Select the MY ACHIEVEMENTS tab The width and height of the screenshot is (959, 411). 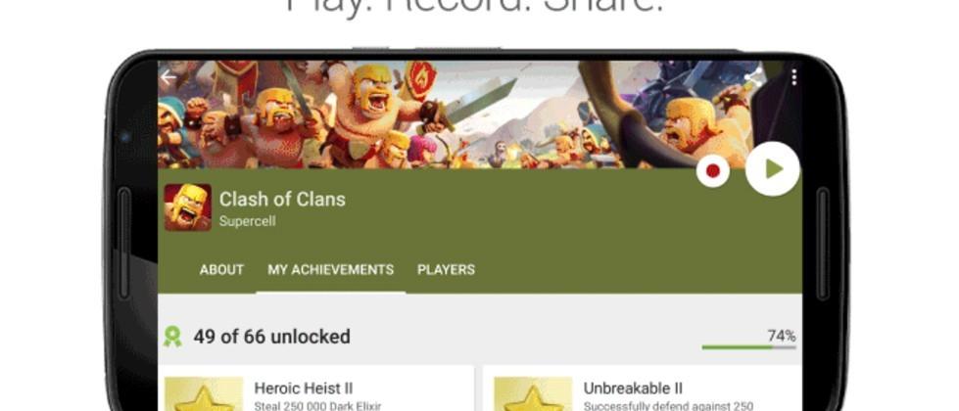[331, 269]
